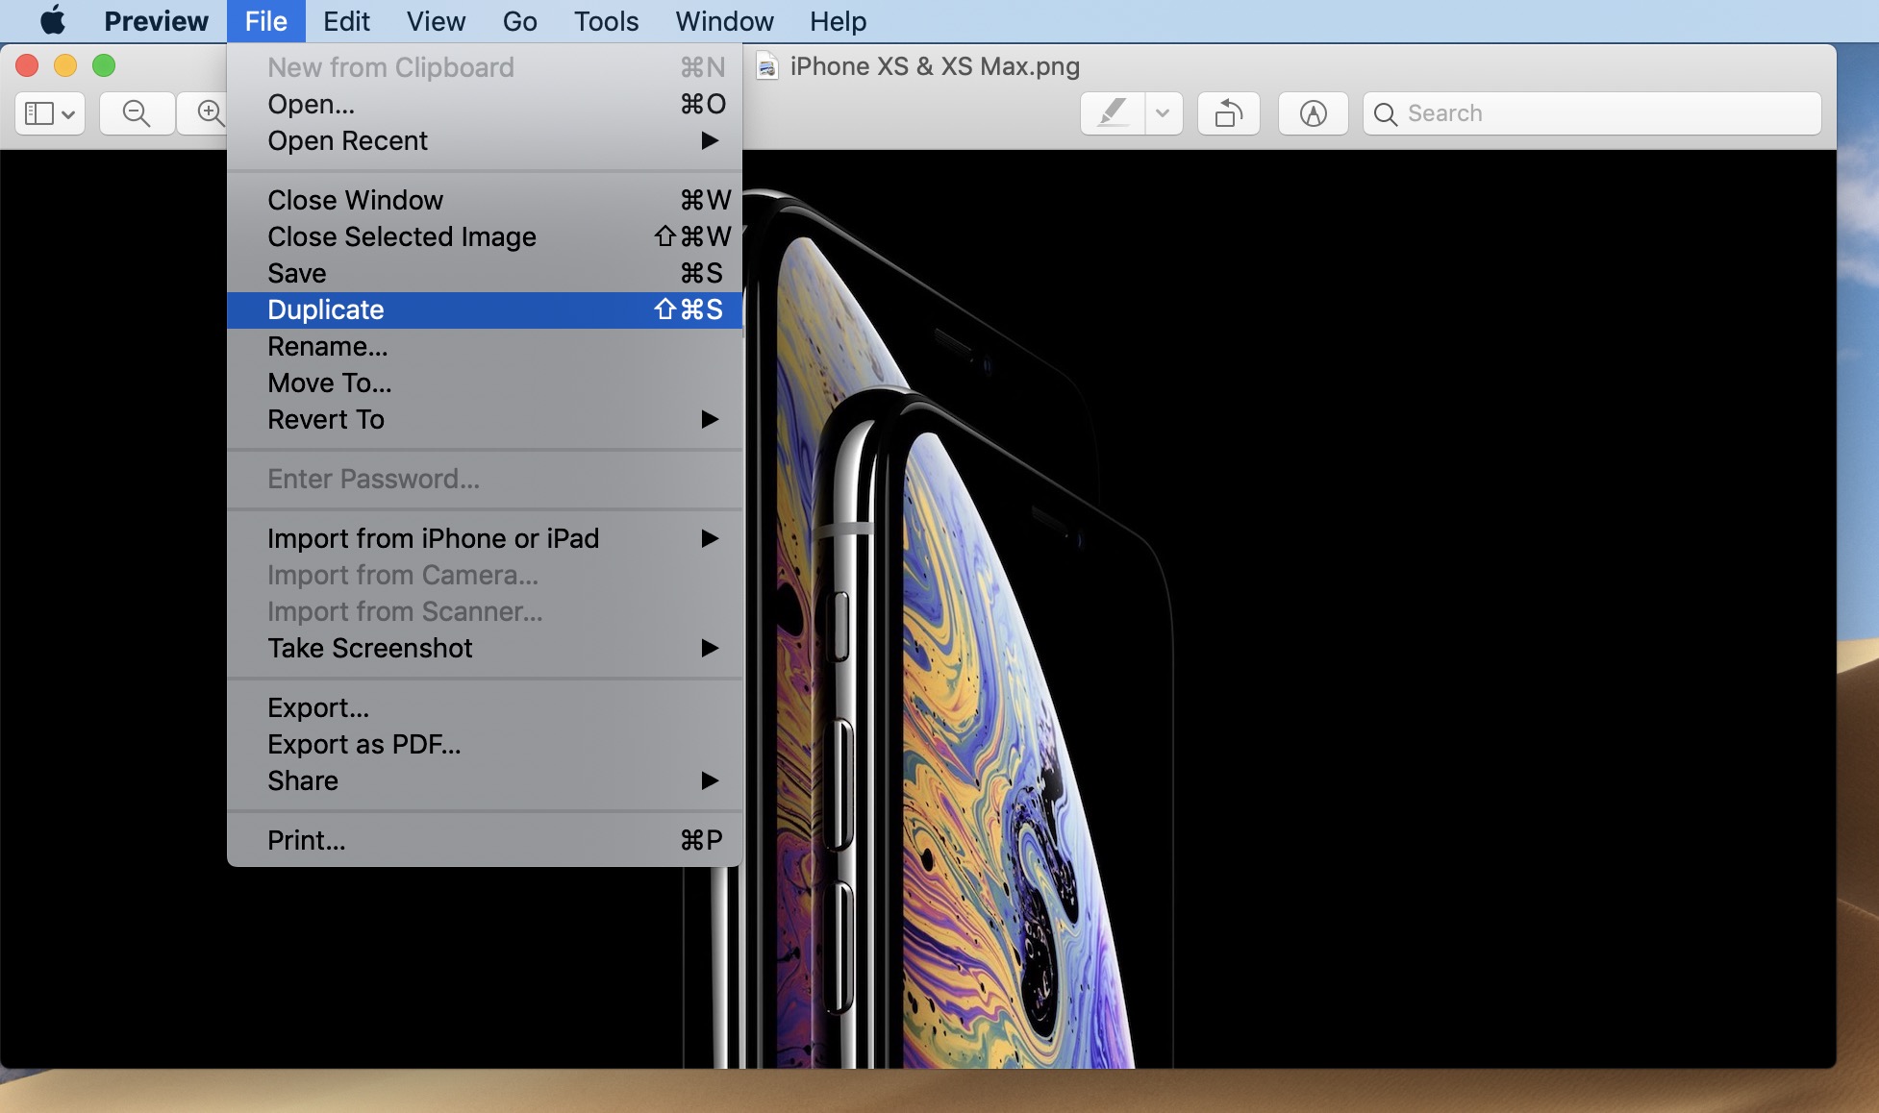This screenshot has height=1113, width=1879.
Task: Click the zoom in magnifier icon
Action: click(210, 111)
